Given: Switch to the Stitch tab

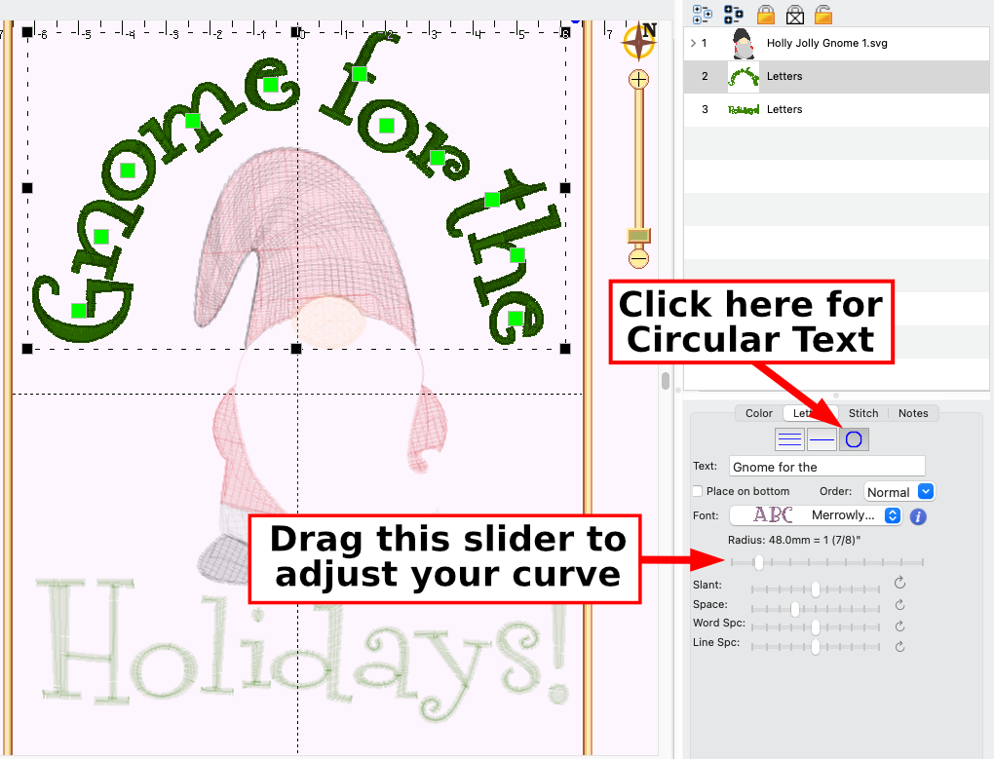Looking at the screenshot, I should click(862, 413).
